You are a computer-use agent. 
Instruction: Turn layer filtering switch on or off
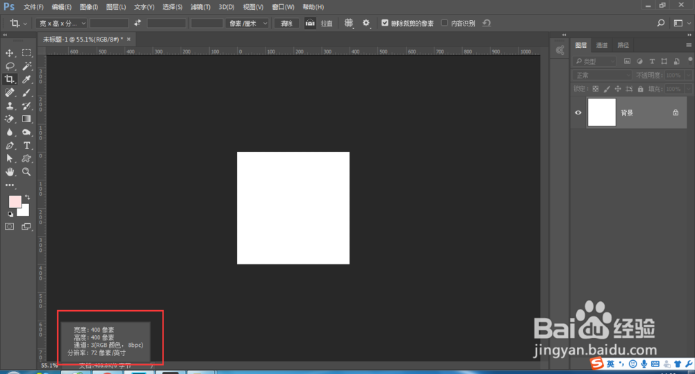(x=690, y=60)
